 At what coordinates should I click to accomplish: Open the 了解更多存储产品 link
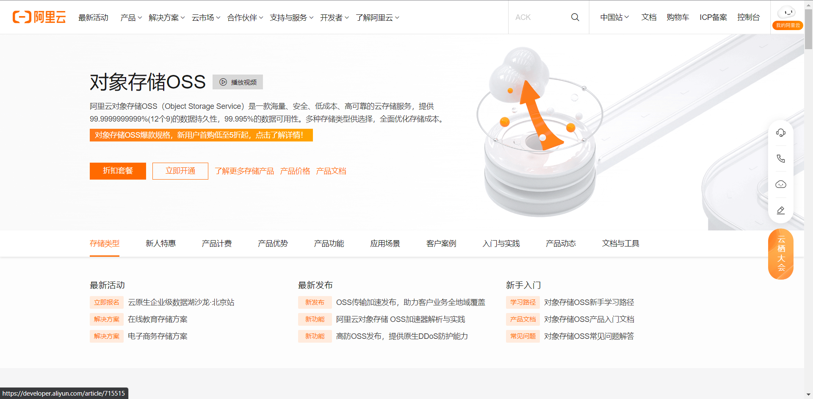(244, 171)
